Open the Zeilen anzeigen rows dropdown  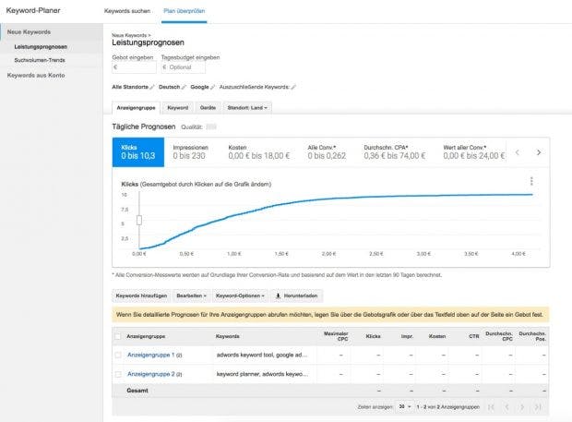point(405,406)
